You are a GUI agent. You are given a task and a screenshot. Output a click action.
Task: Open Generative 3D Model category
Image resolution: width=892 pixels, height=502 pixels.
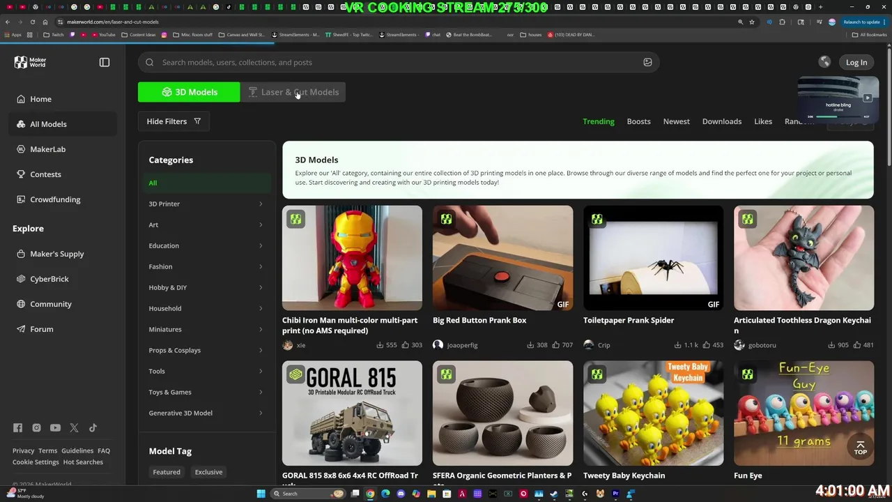(x=206, y=413)
